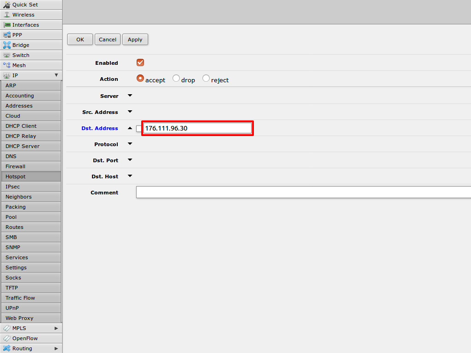Expand the Protocol field arrow

coord(130,144)
